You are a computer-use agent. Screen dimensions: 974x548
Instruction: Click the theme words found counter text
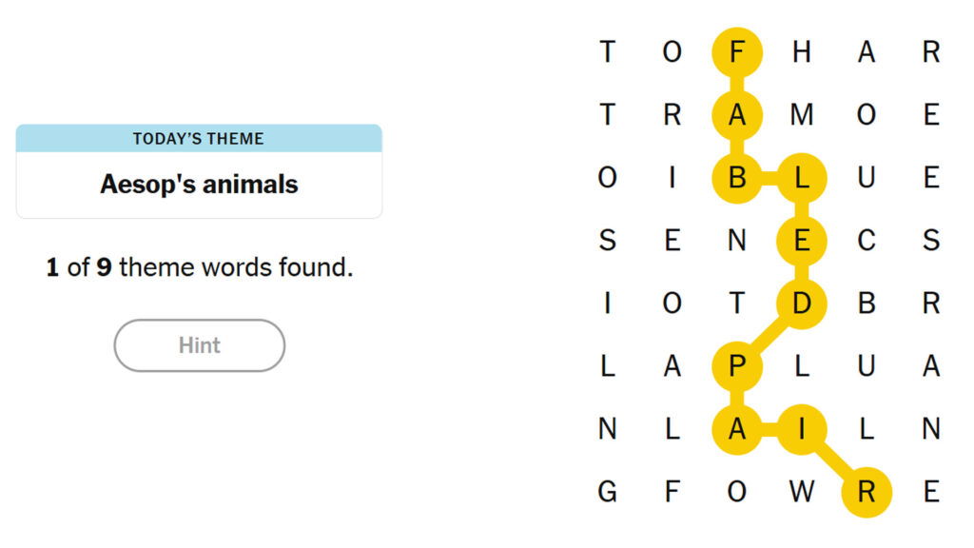pos(199,268)
